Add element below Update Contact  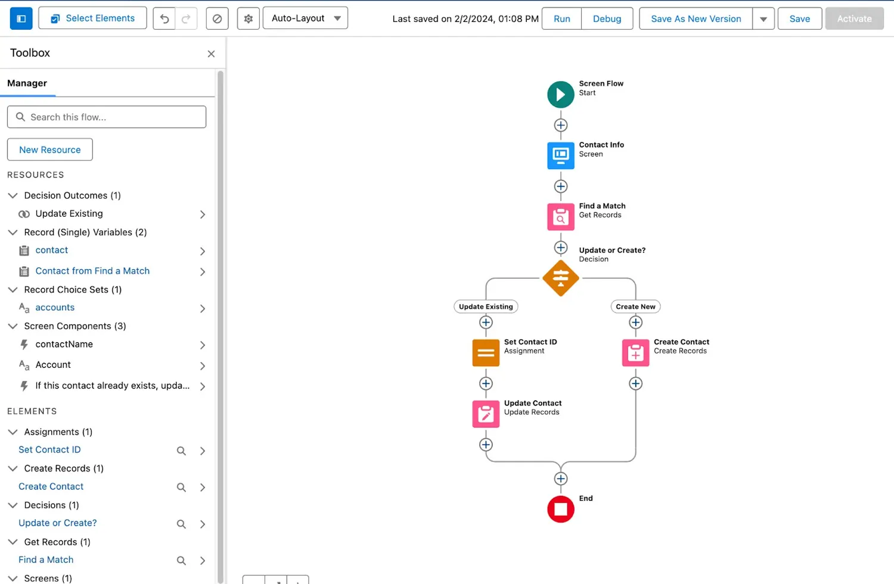tap(486, 445)
